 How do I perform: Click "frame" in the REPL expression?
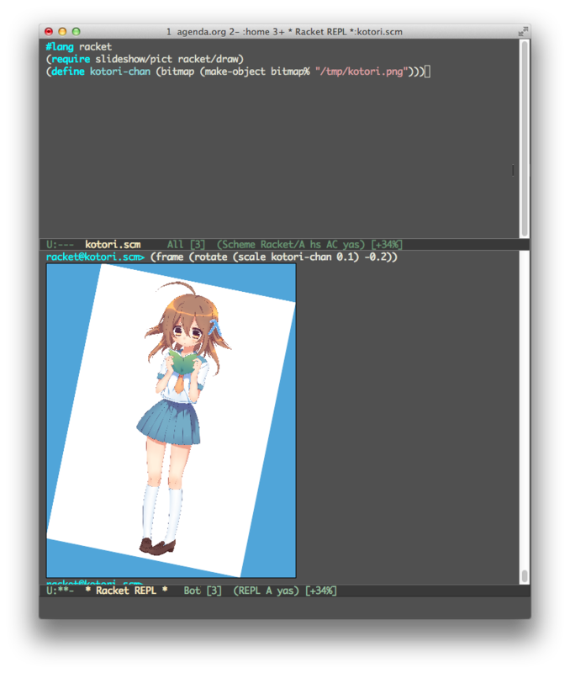[x=170, y=257]
